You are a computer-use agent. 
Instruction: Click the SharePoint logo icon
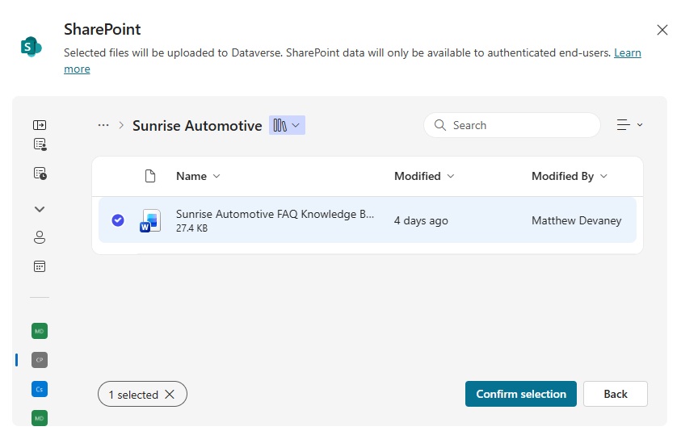point(31,47)
